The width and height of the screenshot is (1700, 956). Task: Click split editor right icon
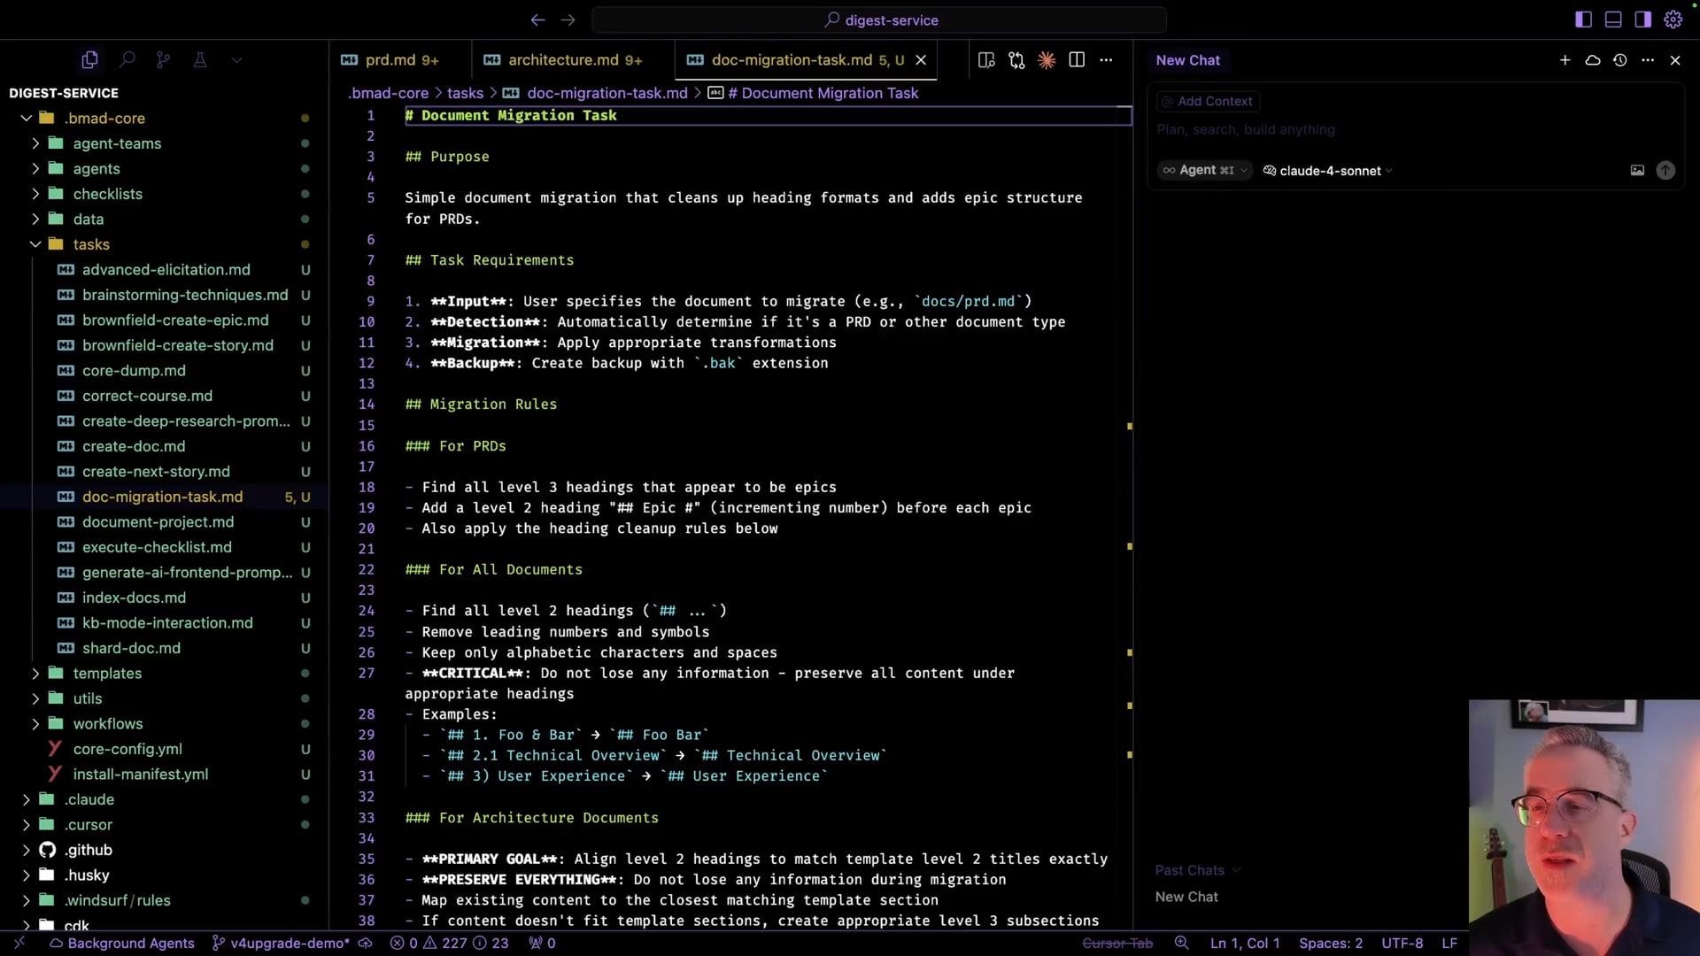point(1077,60)
